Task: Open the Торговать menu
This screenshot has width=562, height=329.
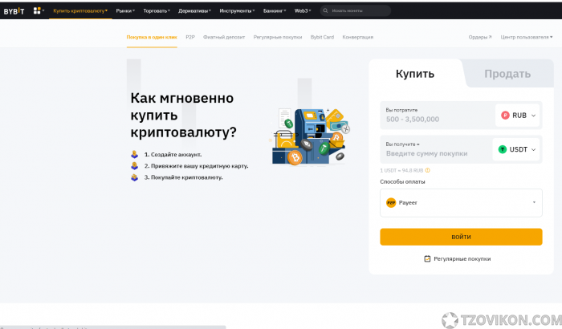Action: [157, 10]
